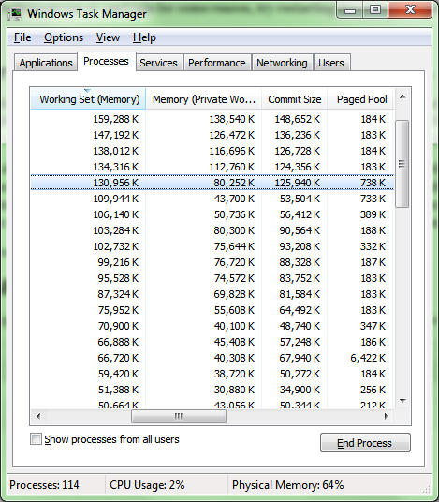This screenshot has height=502, width=439.
Task: Click the vertical scrollbar down arrow
Action: pyautogui.click(x=402, y=401)
